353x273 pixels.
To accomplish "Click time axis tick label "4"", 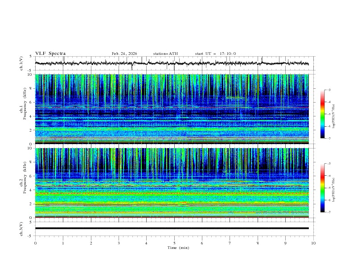I will pyautogui.click(x=146, y=243).
